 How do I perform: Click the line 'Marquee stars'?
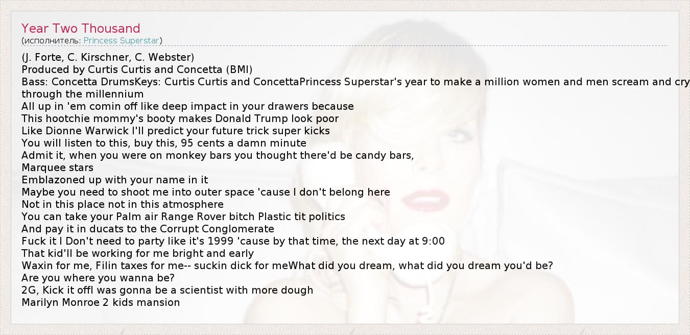click(x=57, y=167)
